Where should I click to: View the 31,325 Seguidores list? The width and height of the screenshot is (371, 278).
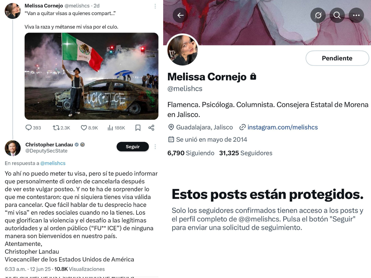[x=246, y=153]
